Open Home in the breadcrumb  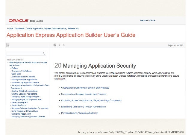coord(10,28)
